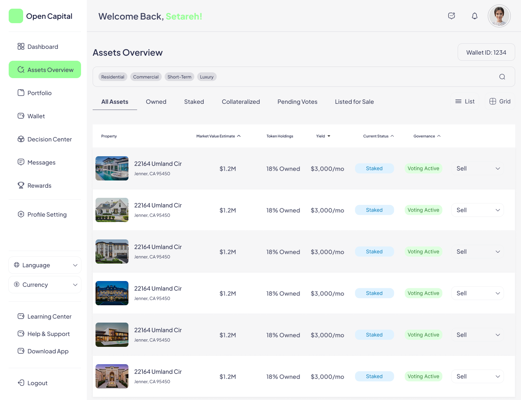Click Staked badge in fifth property row
The width and height of the screenshot is (521, 400).
374,335
